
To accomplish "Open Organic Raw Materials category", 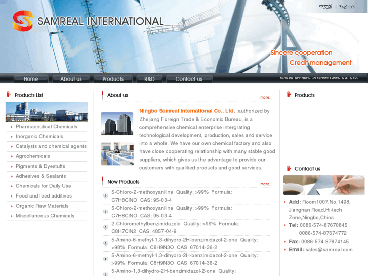I will pyautogui.click(x=42, y=206).
